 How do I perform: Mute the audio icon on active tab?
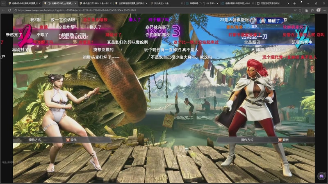tap(49, 3)
